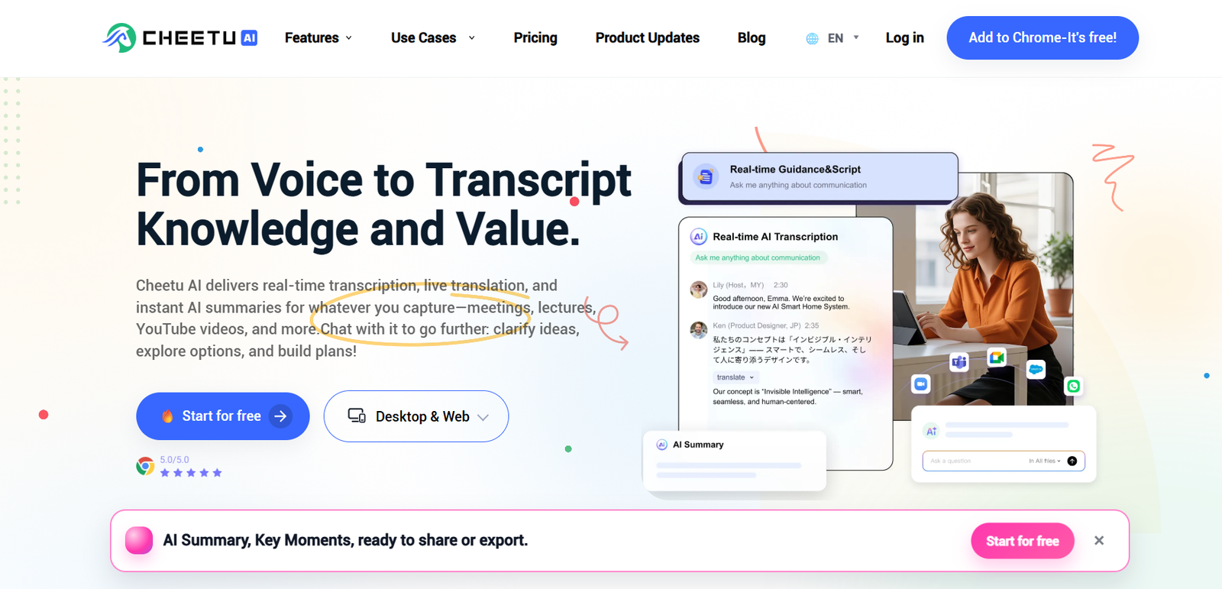Click the Real-time Guidance&Script card title
The height and width of the screenshot is (589, 1222).
(x=795, y=170)
